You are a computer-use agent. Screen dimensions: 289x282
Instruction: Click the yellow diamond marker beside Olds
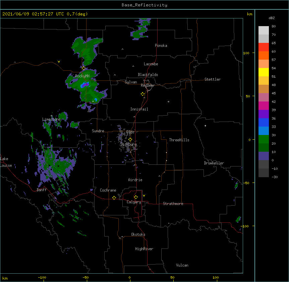(x=130, y=140)
